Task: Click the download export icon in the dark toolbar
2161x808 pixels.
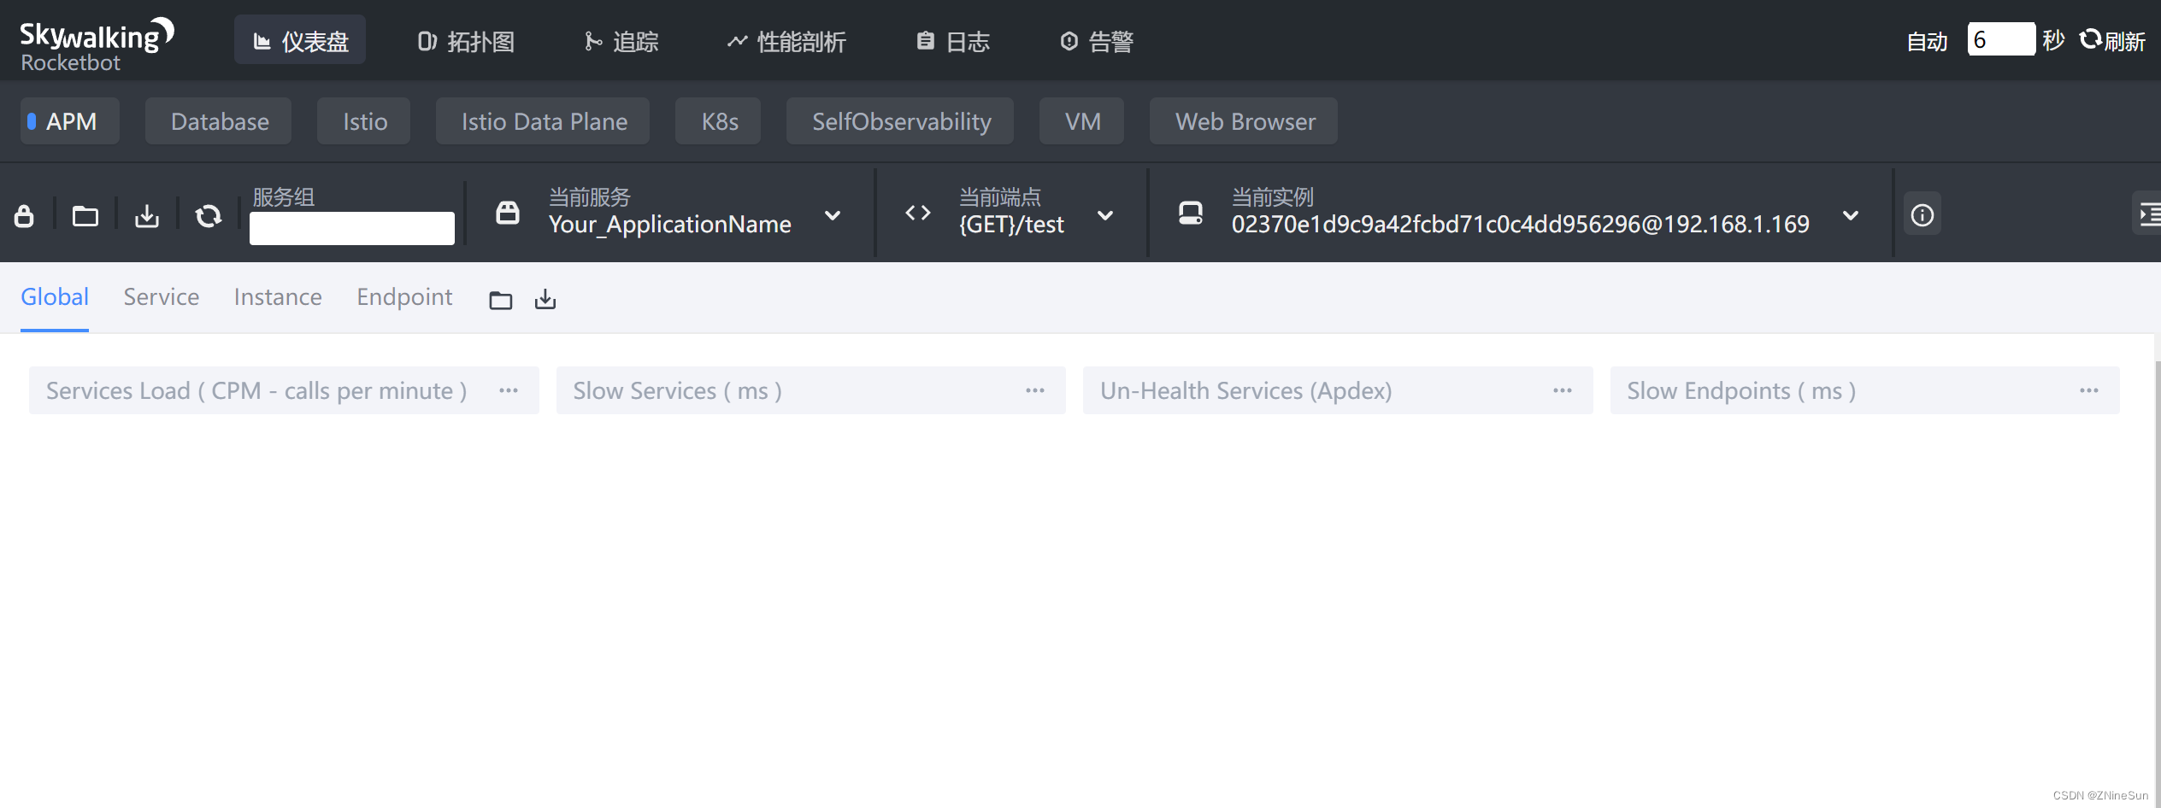Action: [147, 215]
